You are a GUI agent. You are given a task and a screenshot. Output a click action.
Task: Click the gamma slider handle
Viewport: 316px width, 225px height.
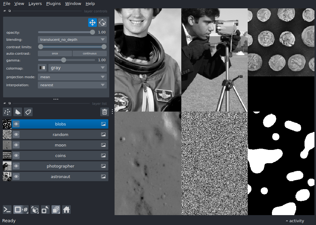point(64,60)
